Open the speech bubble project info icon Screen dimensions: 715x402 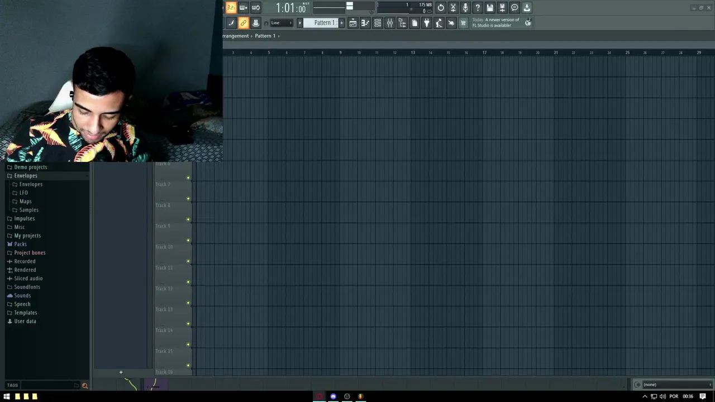[x=514, y=7]
